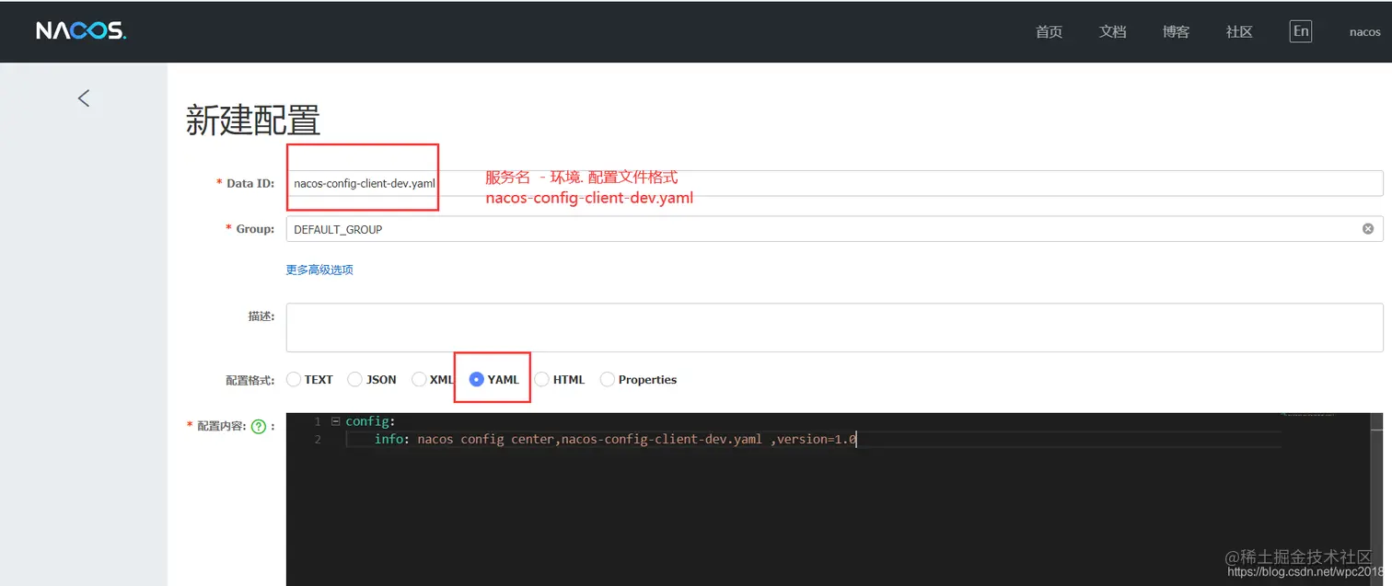Focus the Data ID input field
The height and width of the screenshot is (586, 1392).
tap(834, 183)
